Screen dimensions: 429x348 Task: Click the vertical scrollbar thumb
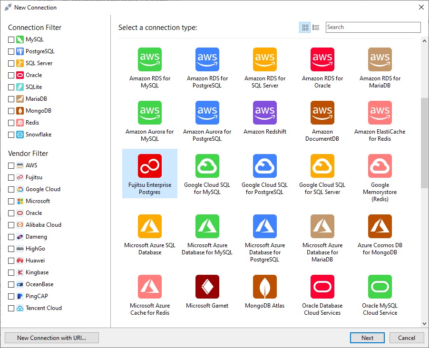pos(424,143)
